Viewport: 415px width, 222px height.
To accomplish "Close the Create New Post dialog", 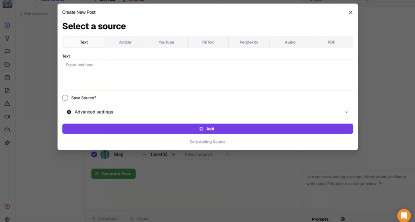I will 351,12.
